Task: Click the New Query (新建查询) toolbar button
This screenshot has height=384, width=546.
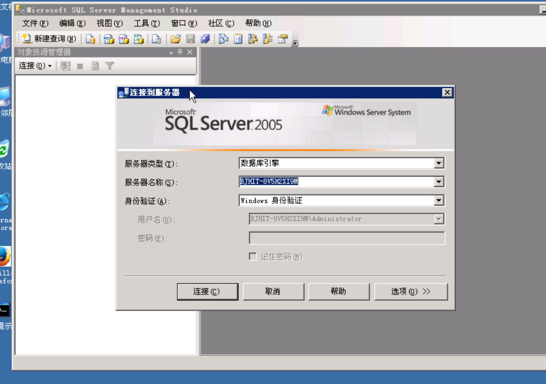Action: point(49,39)
